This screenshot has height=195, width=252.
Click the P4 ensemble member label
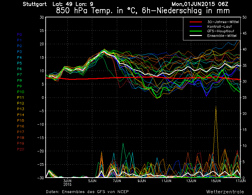[x=20, y=57]
